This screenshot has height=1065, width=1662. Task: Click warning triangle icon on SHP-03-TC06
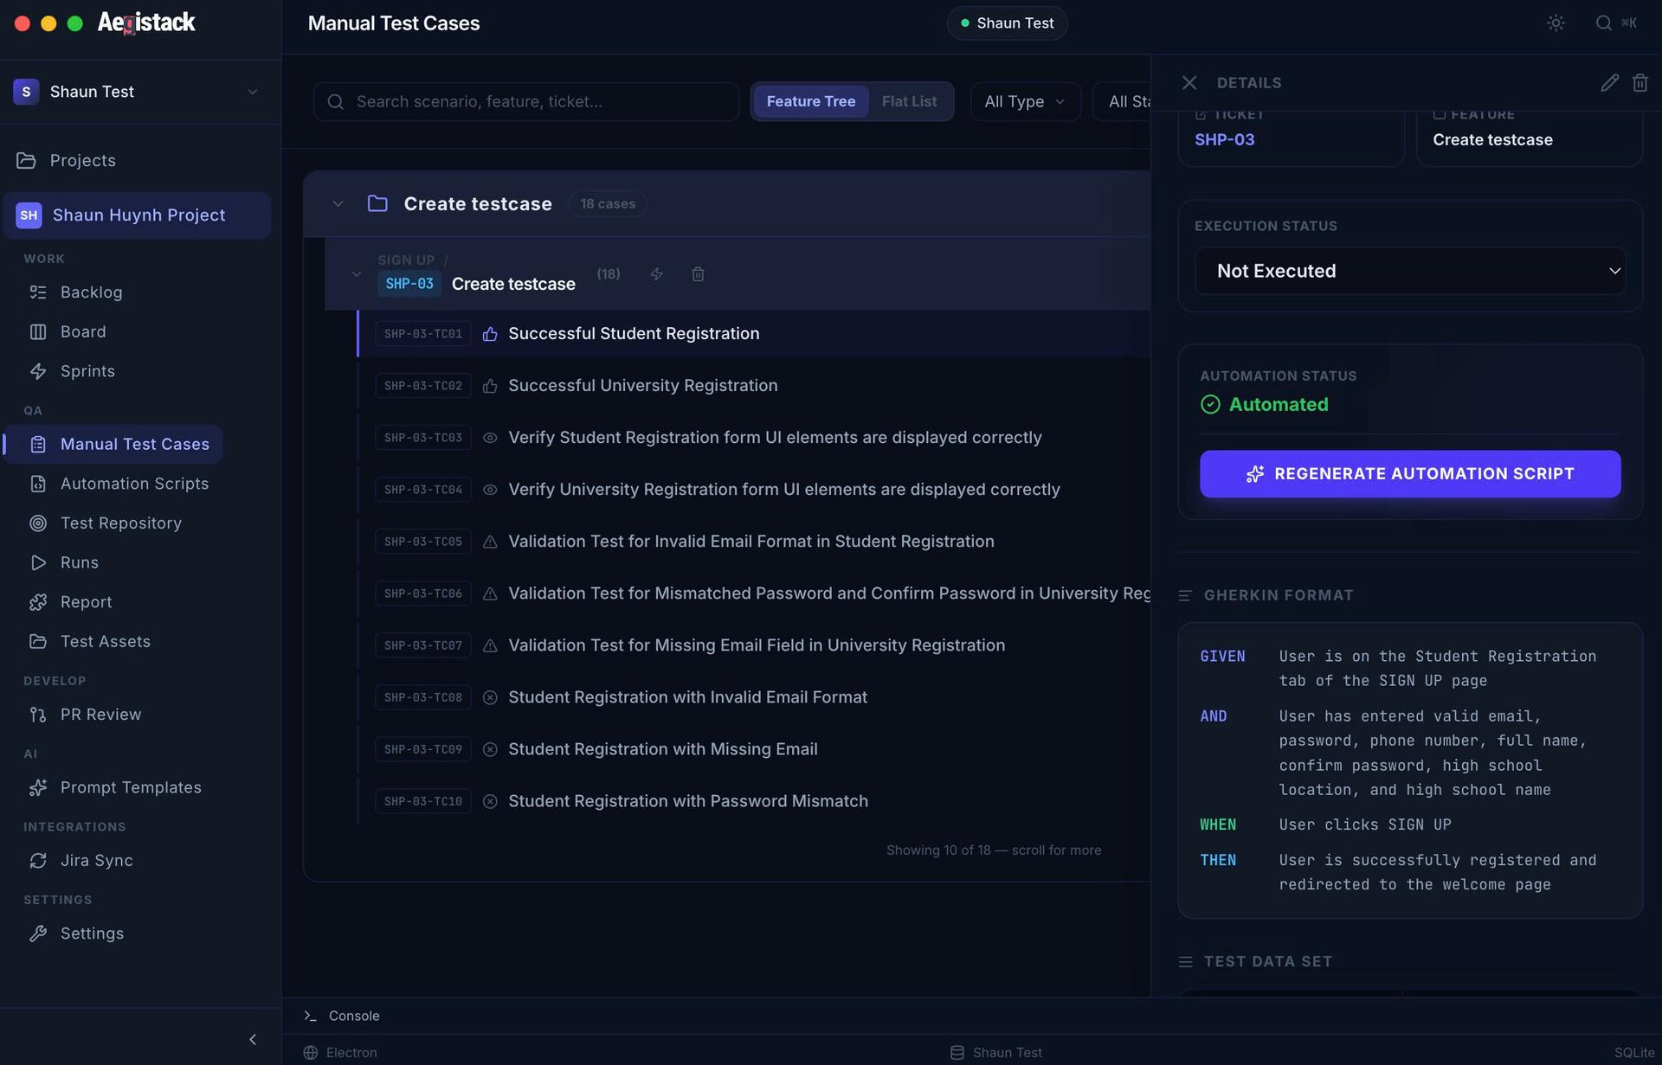tap(490, 593)
